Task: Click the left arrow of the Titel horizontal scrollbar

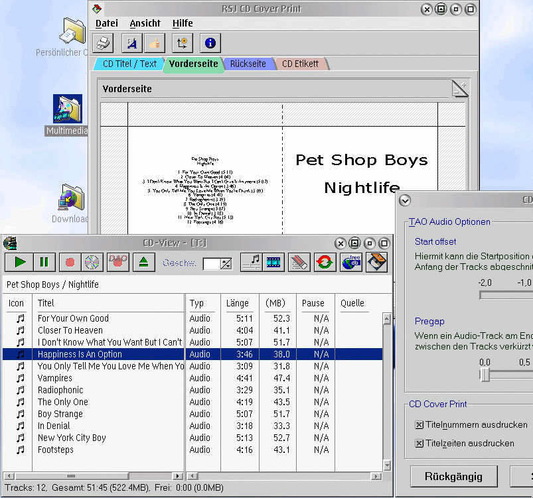Action: click(9, 476)
